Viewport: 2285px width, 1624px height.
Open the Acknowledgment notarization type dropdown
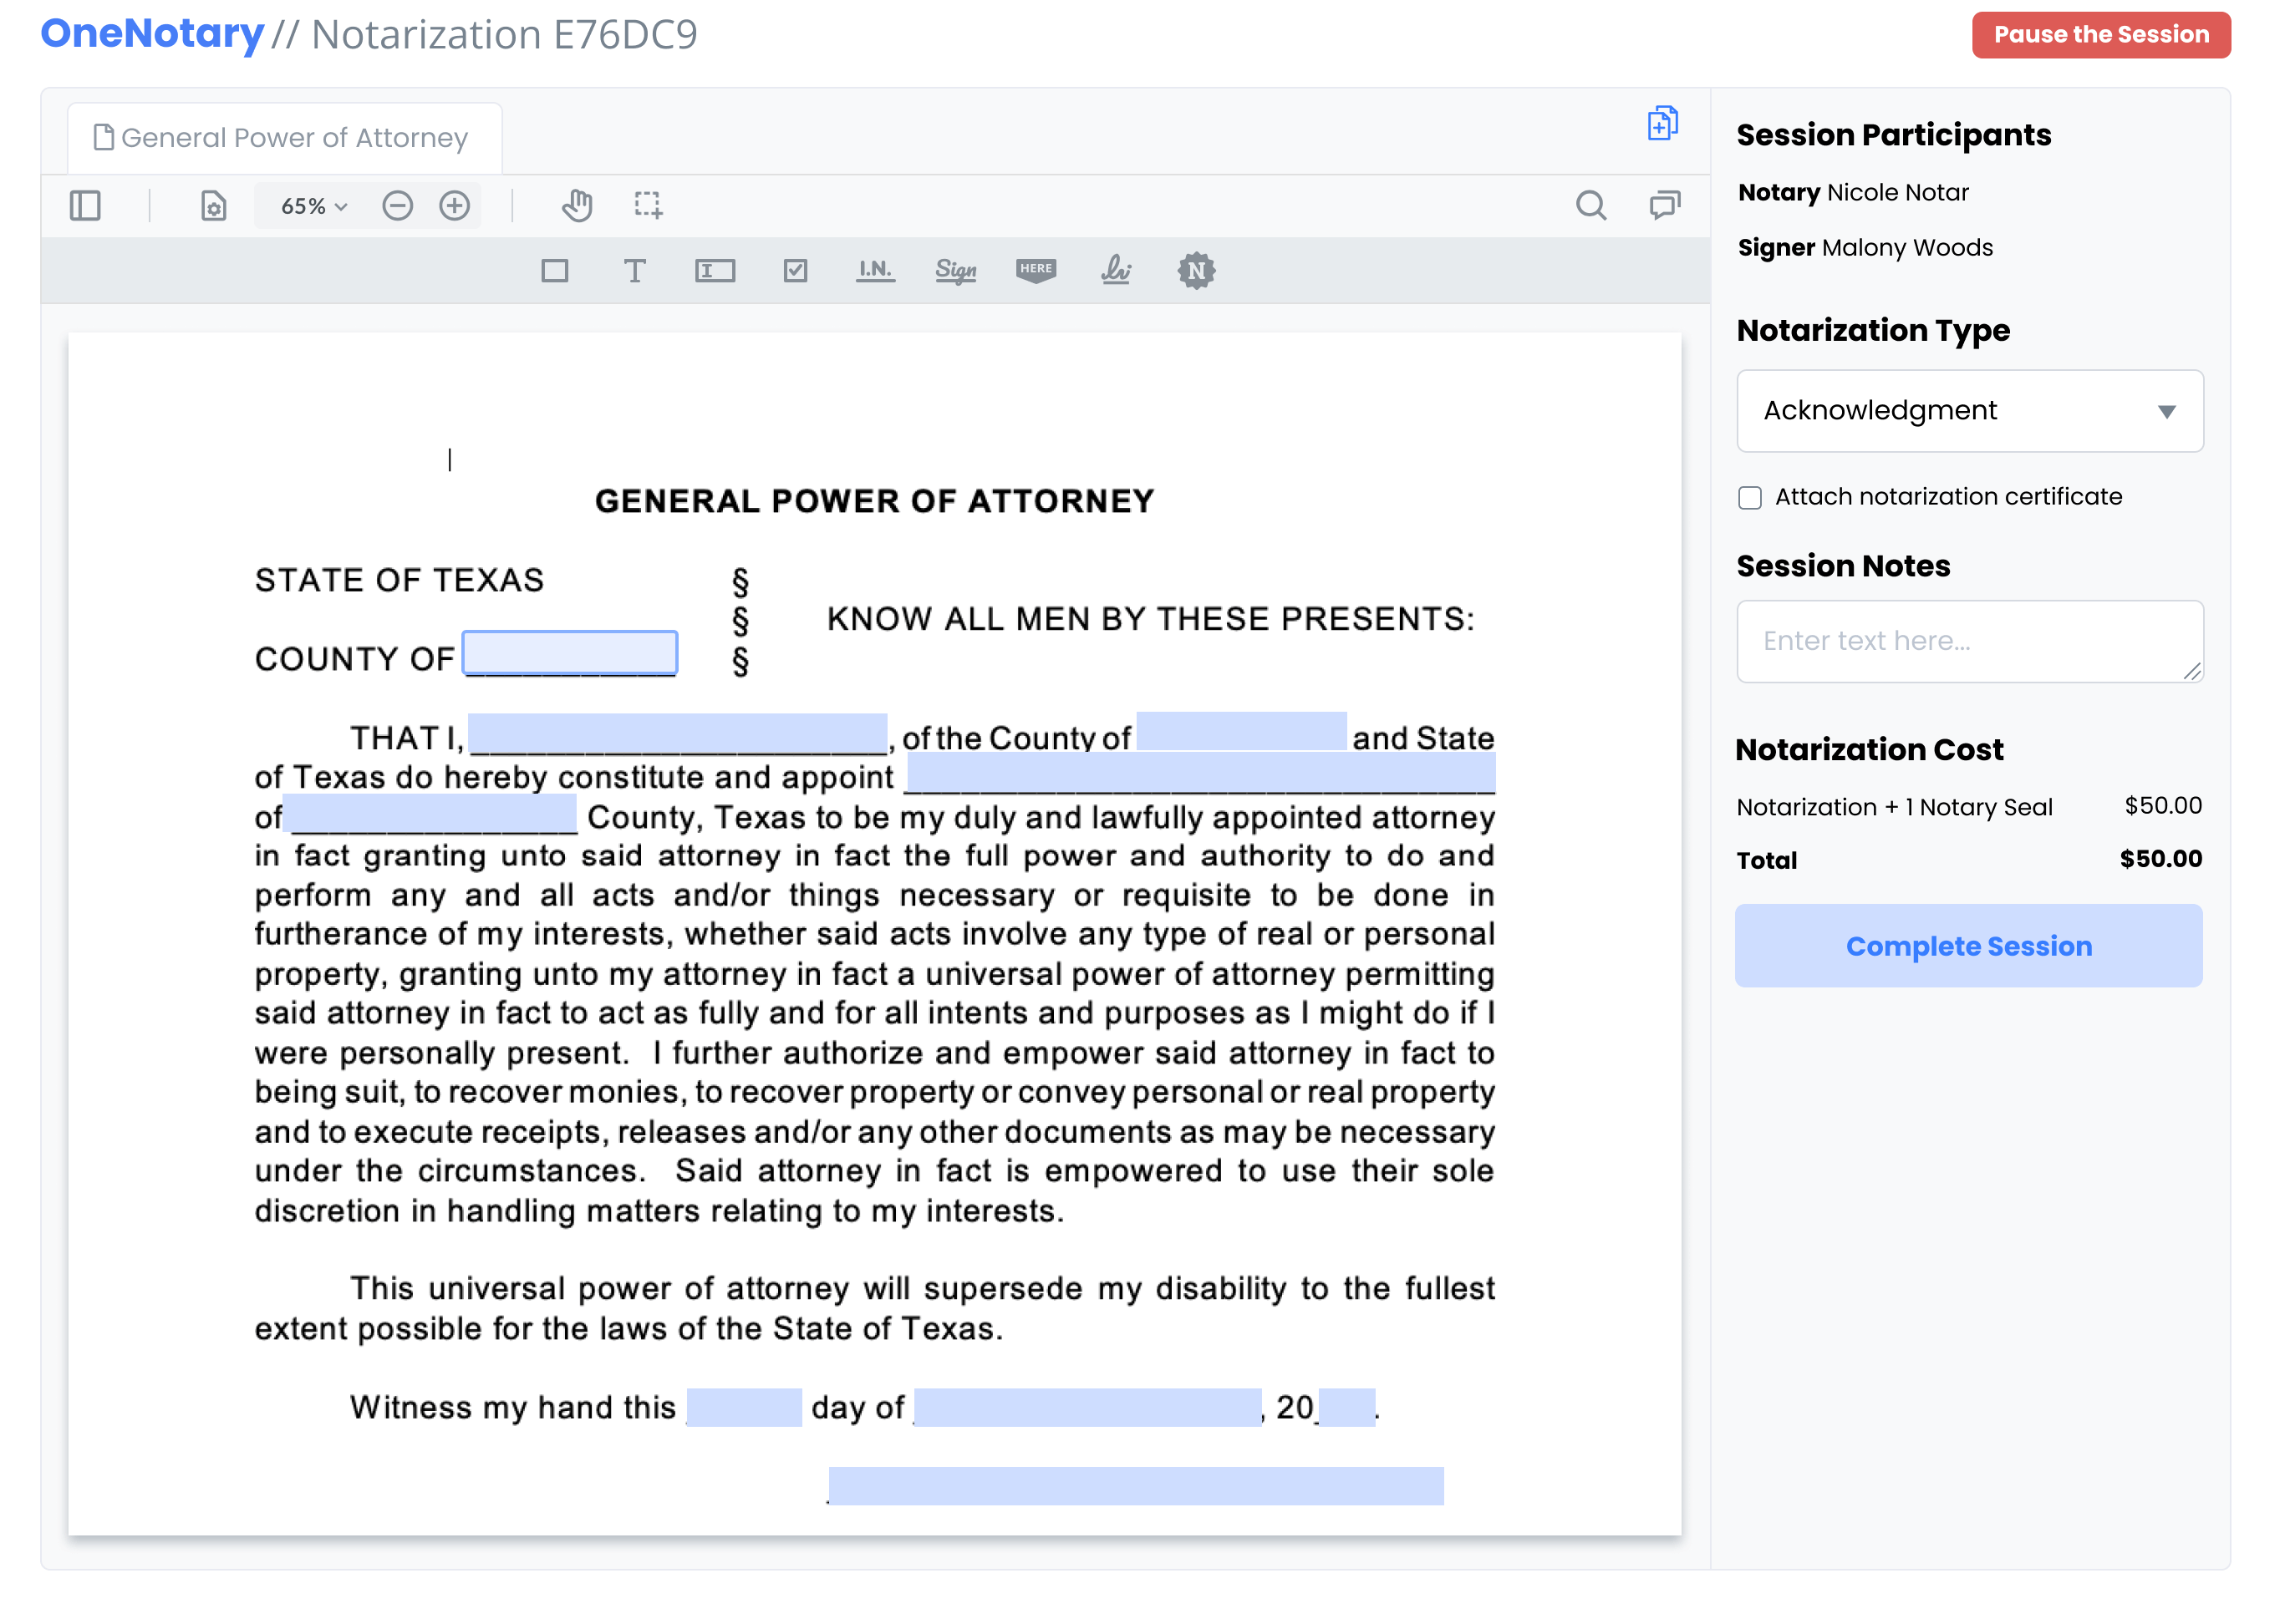pos(1969,411)
